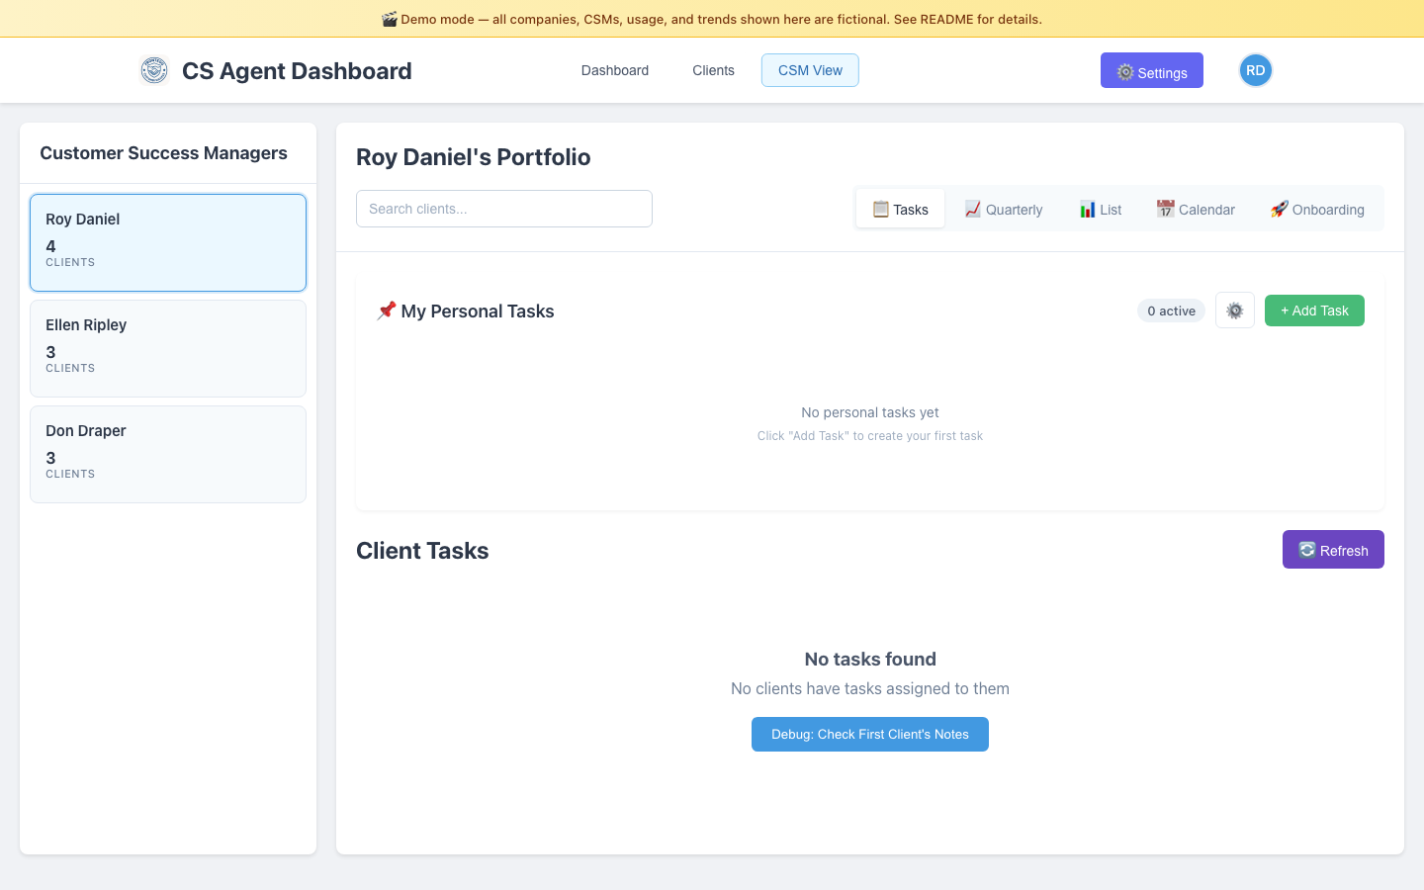Click the Customer Success Managers heading
1424x890 pixels.
163,153
